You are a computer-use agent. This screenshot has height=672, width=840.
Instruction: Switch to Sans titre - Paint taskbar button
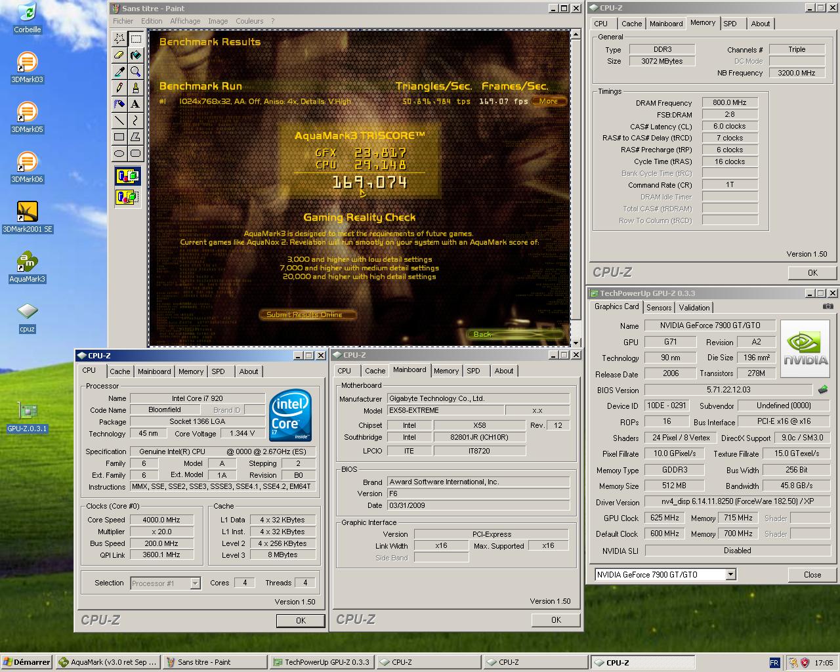coord(214,662)
